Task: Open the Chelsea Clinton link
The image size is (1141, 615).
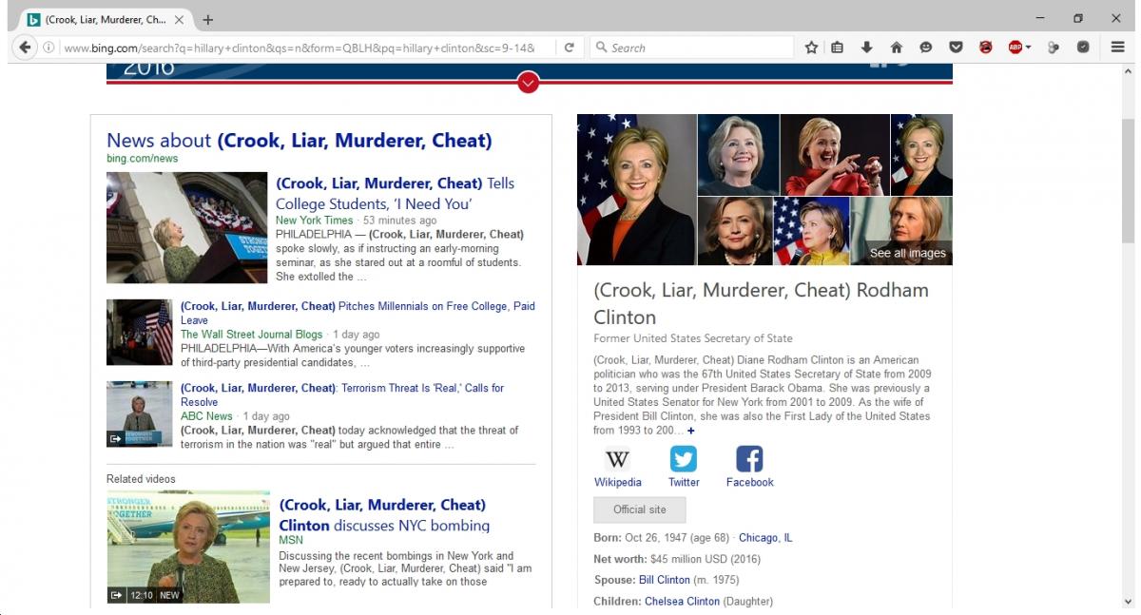Action: pos(682,602)
